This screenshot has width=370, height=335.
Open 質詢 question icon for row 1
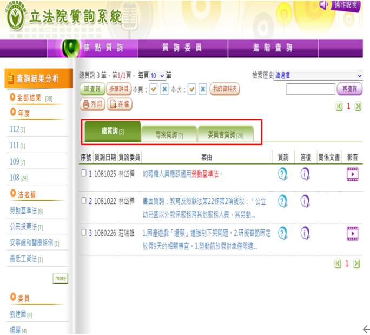click(x=282, y=174)
